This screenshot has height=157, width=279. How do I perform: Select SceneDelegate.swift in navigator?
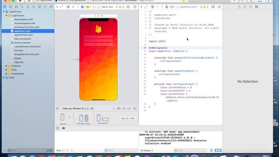coord(24,23)
